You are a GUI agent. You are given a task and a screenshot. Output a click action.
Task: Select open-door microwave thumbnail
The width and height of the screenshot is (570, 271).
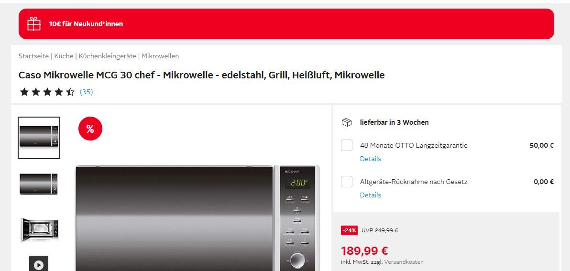tap(39, 230)
